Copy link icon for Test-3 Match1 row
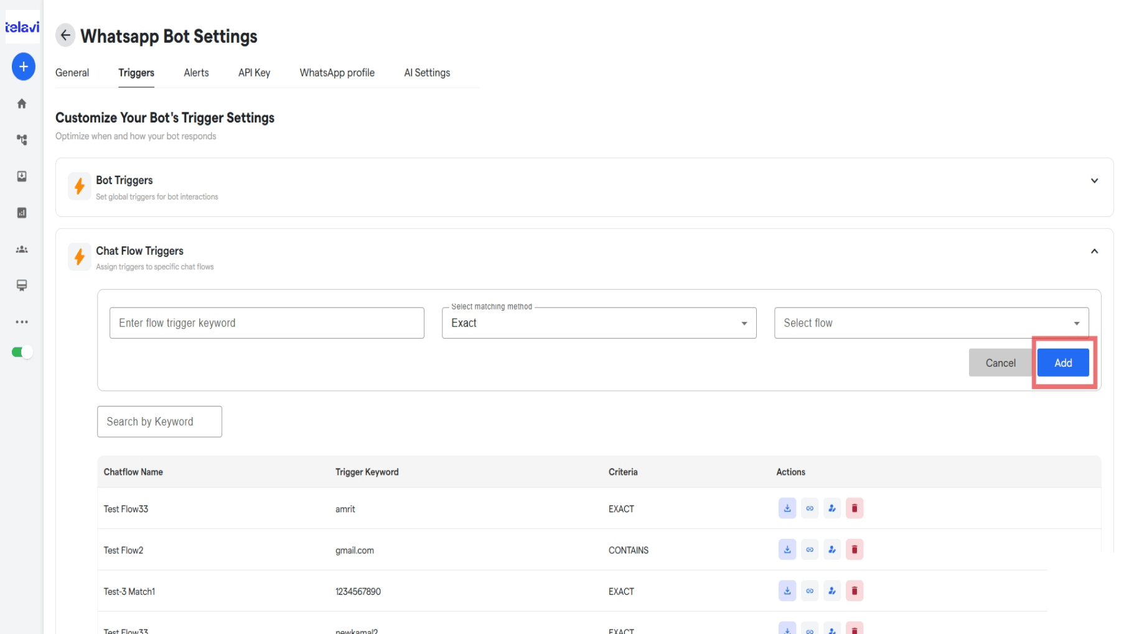This screenshot has height=634, width=1124. (810, 591)
